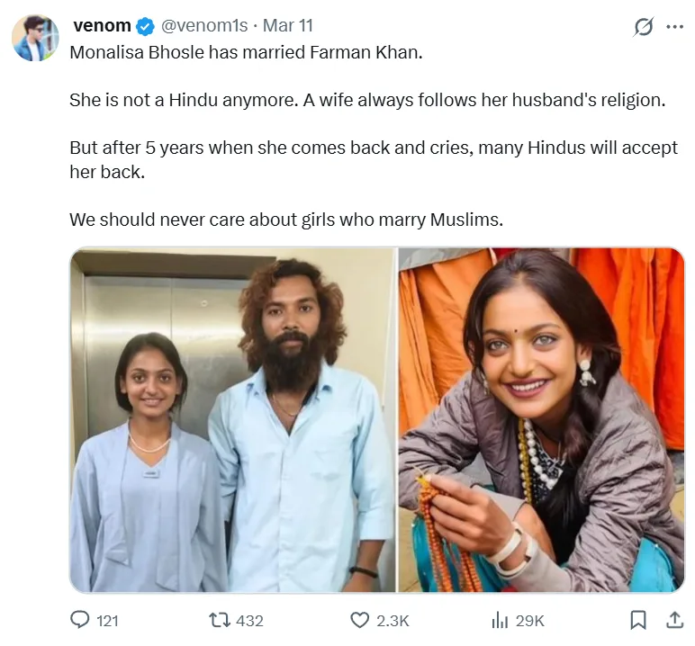Open the venom display name link

(102, 26)
